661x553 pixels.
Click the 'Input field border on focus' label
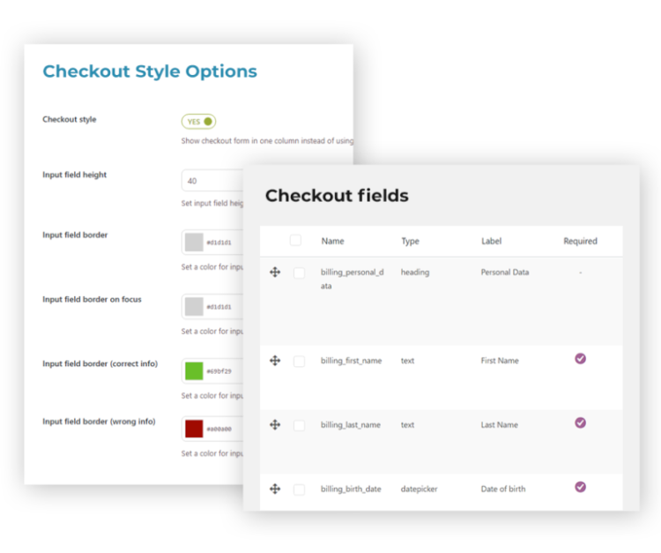(92, 299)
